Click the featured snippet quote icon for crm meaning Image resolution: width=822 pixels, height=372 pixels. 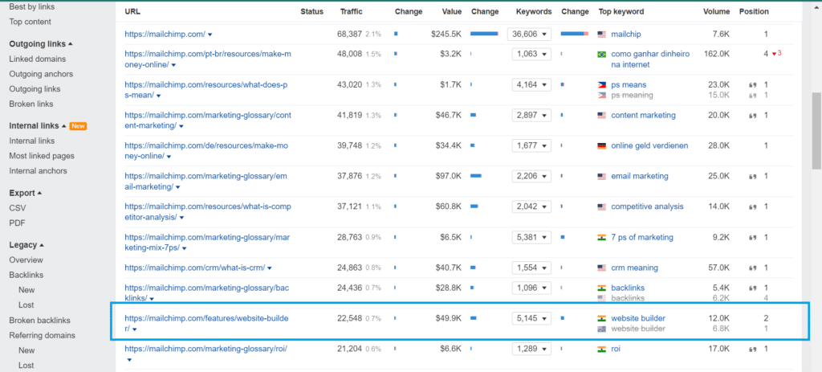pos(753,268)
